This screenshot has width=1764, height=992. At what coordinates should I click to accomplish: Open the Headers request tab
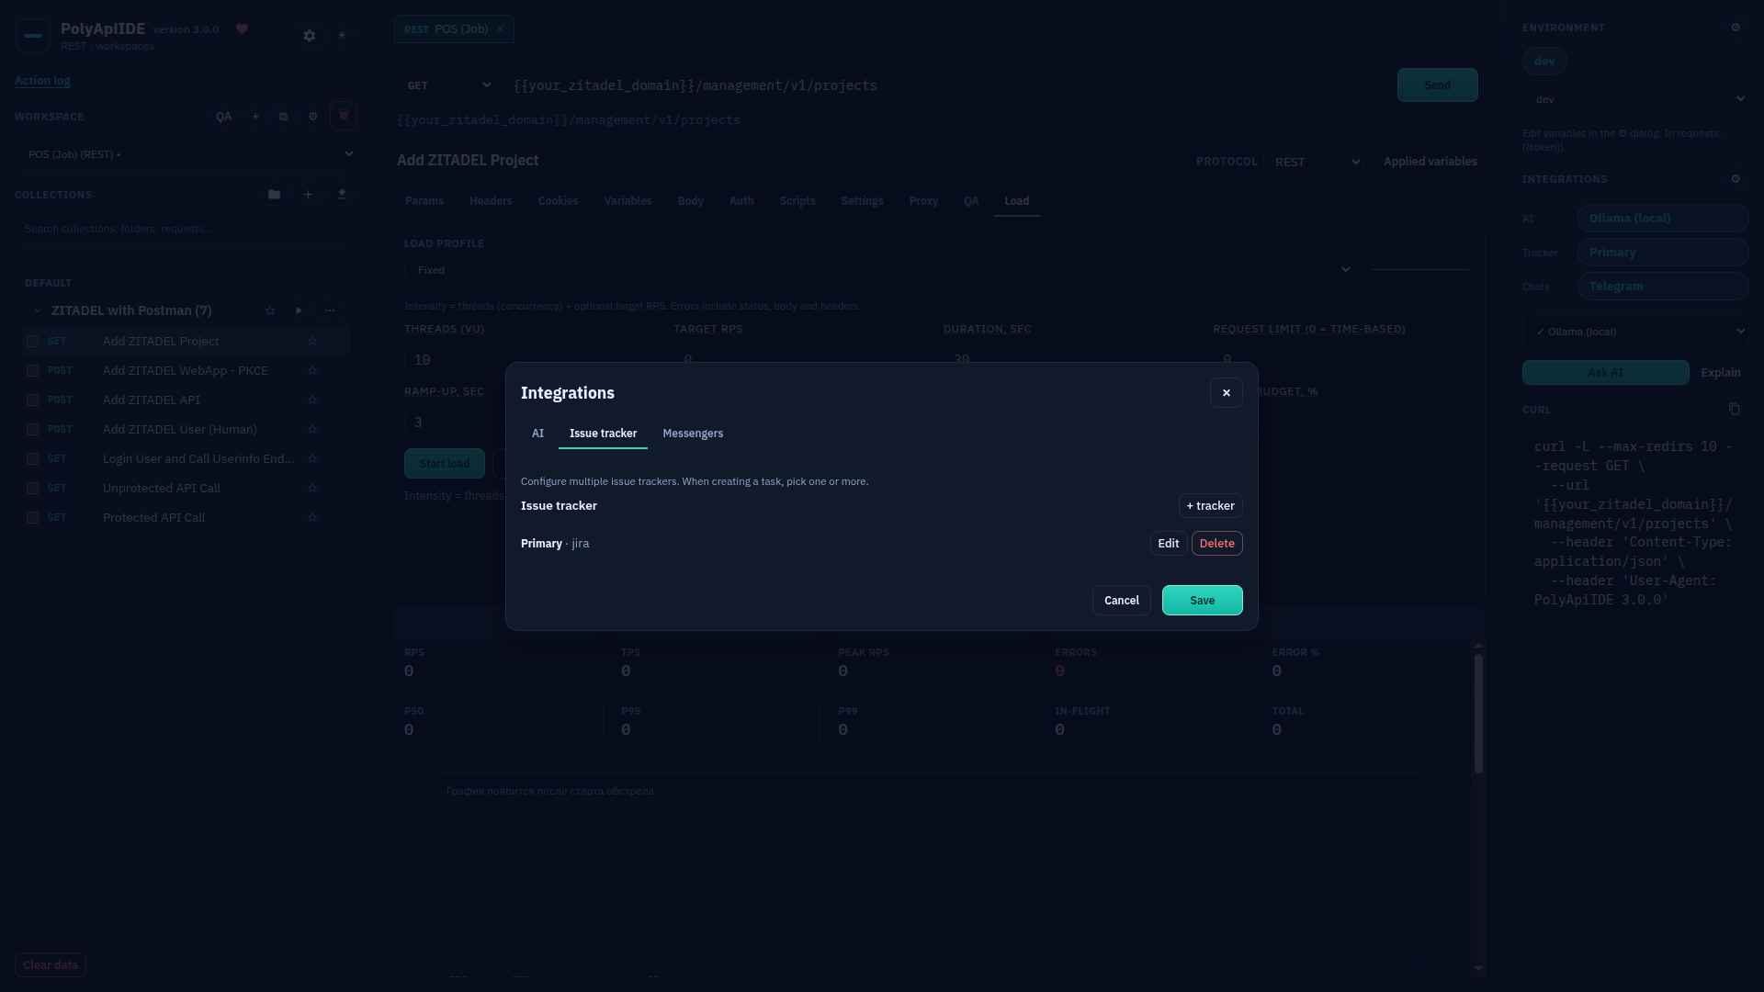[x=491, y=201]
